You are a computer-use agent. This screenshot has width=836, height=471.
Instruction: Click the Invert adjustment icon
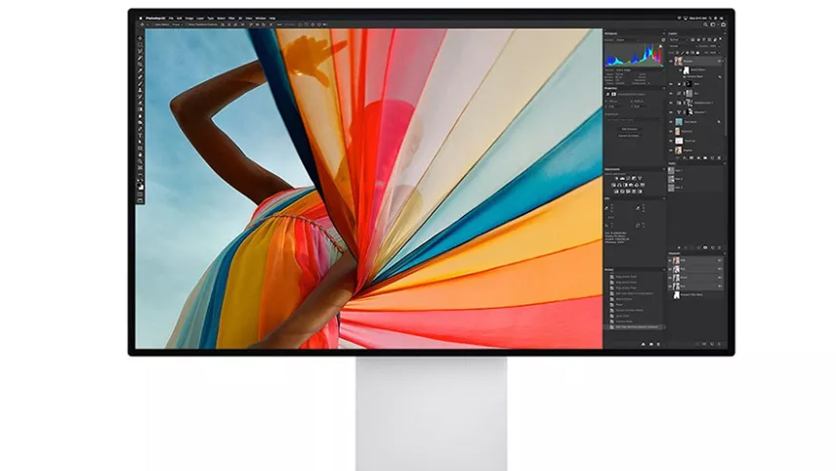pos(616,192)
